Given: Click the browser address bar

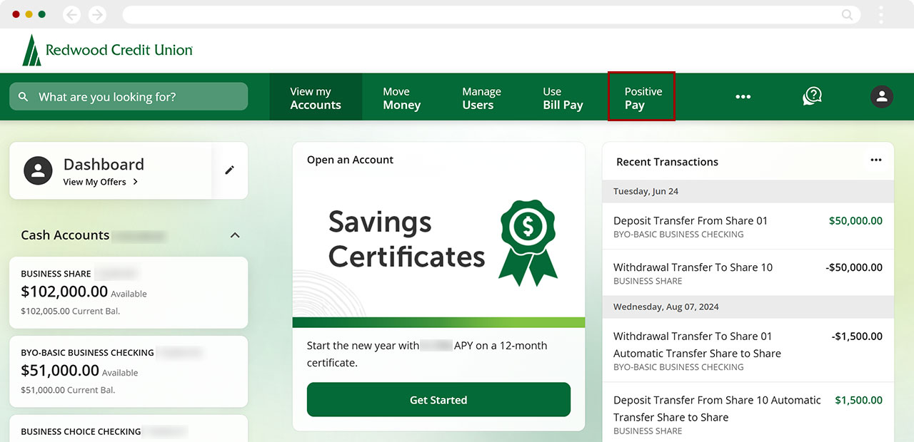Looking at the screenshot, I should tap(491, 14).
